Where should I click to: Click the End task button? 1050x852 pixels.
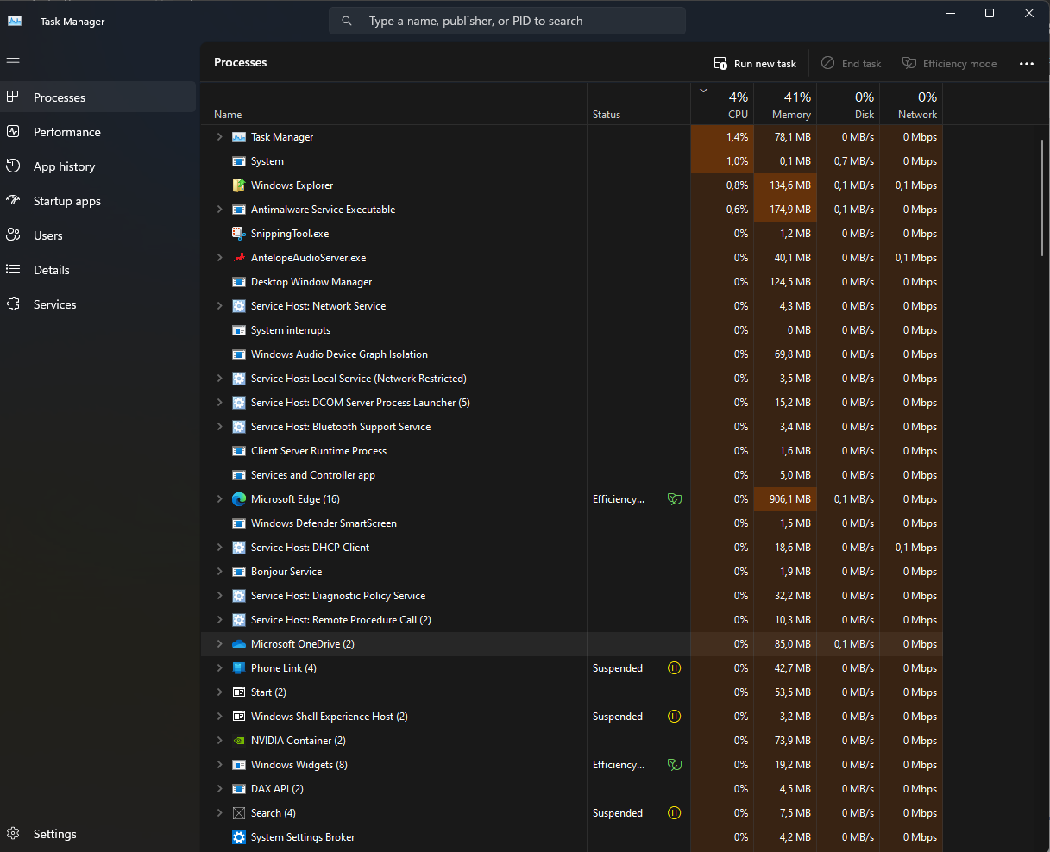851,63
